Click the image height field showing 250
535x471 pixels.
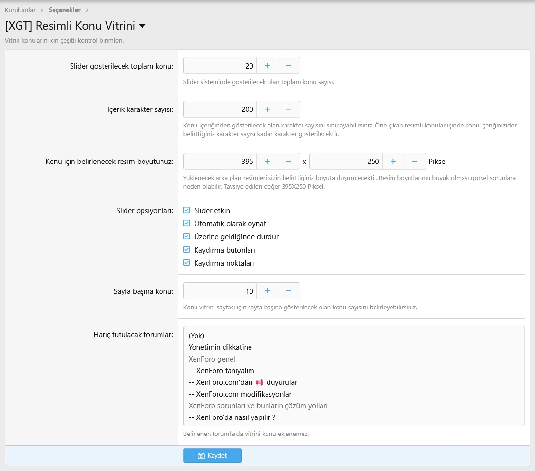click(345, 162)
